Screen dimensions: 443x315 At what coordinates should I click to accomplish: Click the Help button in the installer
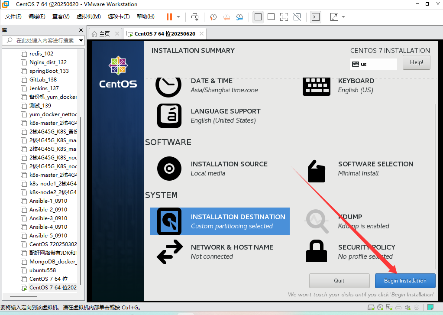pos(416,62)
